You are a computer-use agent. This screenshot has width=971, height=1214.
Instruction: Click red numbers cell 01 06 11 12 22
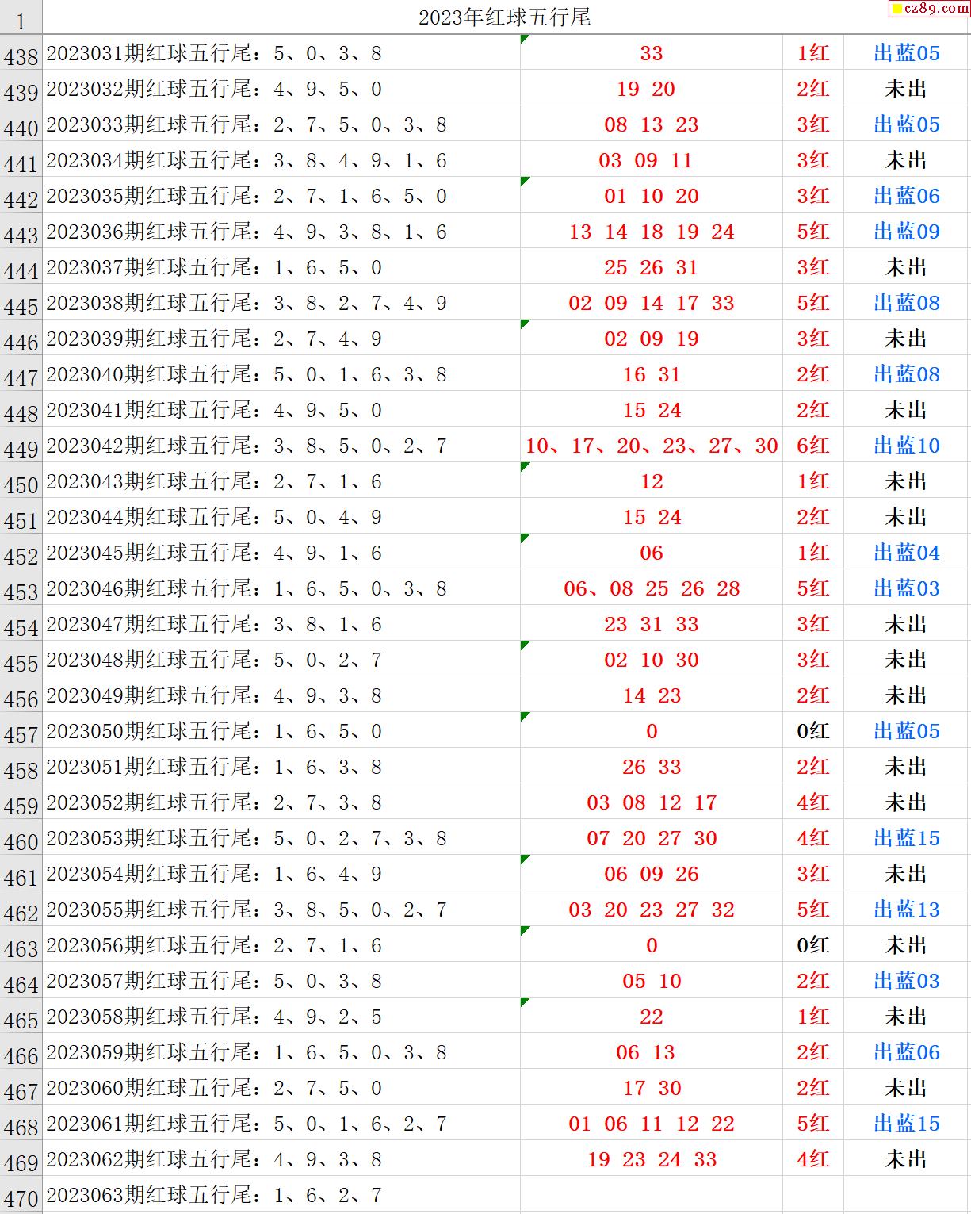pos(652,1124)
